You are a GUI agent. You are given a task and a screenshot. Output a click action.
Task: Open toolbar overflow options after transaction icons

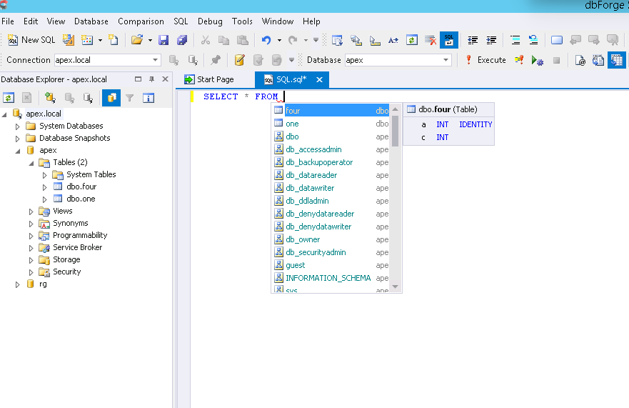coord(291,60)
